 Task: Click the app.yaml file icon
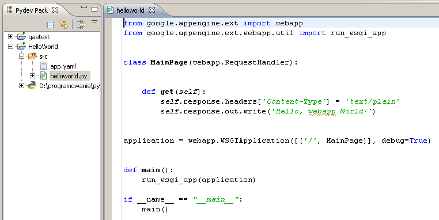[43, 66]
